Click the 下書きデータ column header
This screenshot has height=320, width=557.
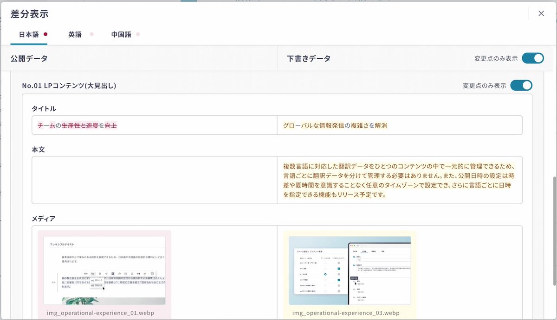[309, 59]
